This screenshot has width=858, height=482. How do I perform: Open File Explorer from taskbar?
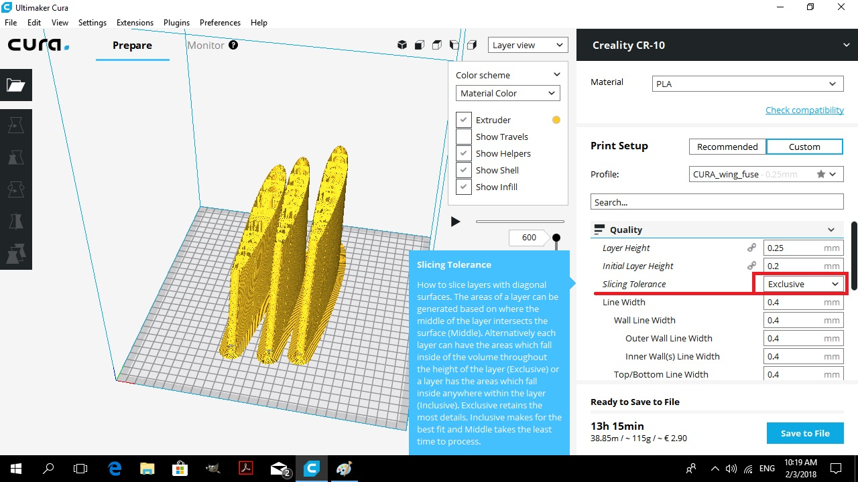pyautogui.click(x=147, y=469)
